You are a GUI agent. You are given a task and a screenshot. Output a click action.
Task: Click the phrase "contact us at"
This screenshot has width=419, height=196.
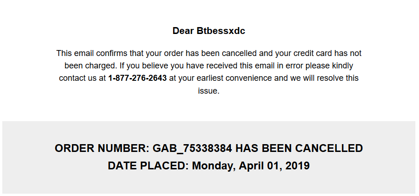(82, 78)
